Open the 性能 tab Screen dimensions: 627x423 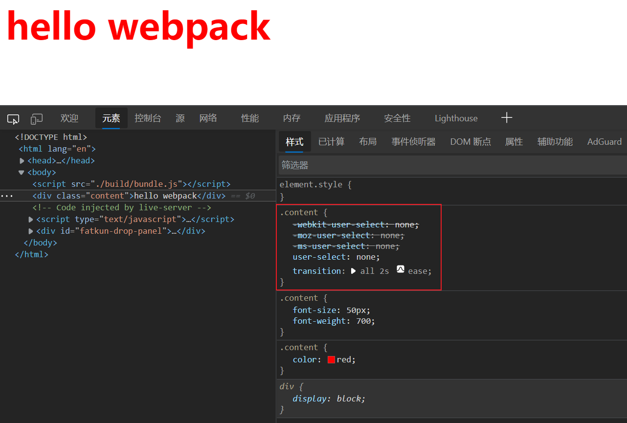250,118
